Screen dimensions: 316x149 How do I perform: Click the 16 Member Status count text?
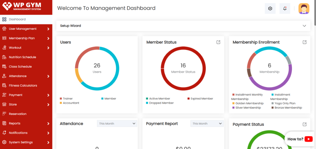coord(183,65)
